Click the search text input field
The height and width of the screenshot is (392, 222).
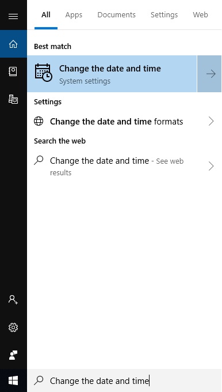pos(124,380)
